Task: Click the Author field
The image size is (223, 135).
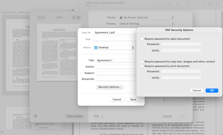Action: pyautogui.click(x=116, y=67)
